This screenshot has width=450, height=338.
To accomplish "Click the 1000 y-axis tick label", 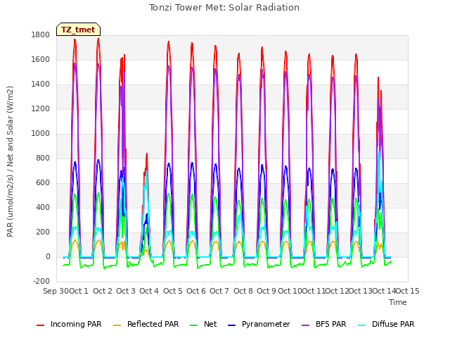I will [41, 134].
